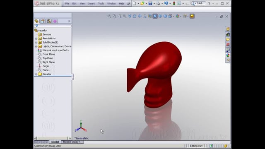Image resolution: width=265 pixels, height=149 pixels.
Task: Open the PropertyManager tab icon
Action: [x=42, y=21]
